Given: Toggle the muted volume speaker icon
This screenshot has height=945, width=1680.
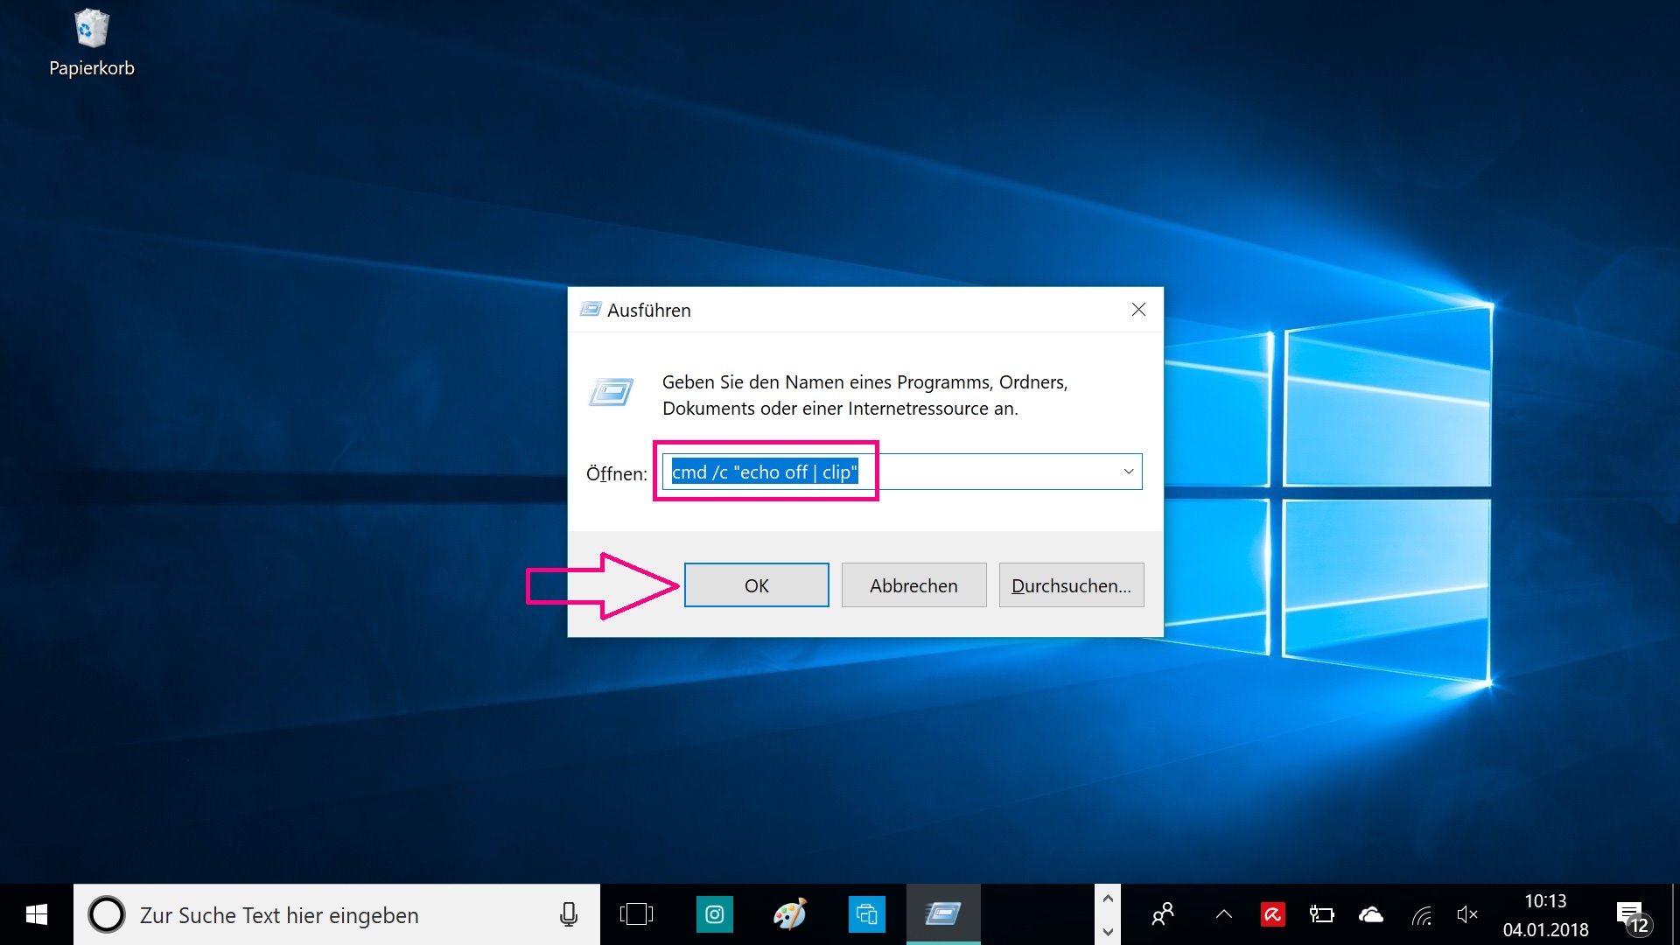Looking at the screenshot, I should click(x=1466, y=915).
